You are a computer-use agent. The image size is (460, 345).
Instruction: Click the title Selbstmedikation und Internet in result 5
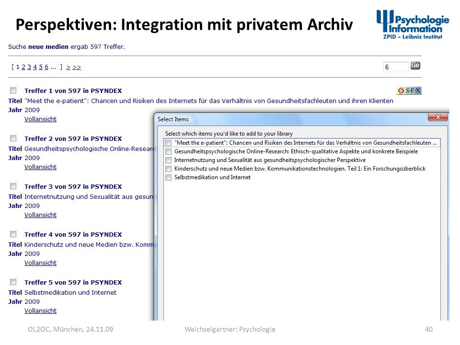tap(70, 292)
